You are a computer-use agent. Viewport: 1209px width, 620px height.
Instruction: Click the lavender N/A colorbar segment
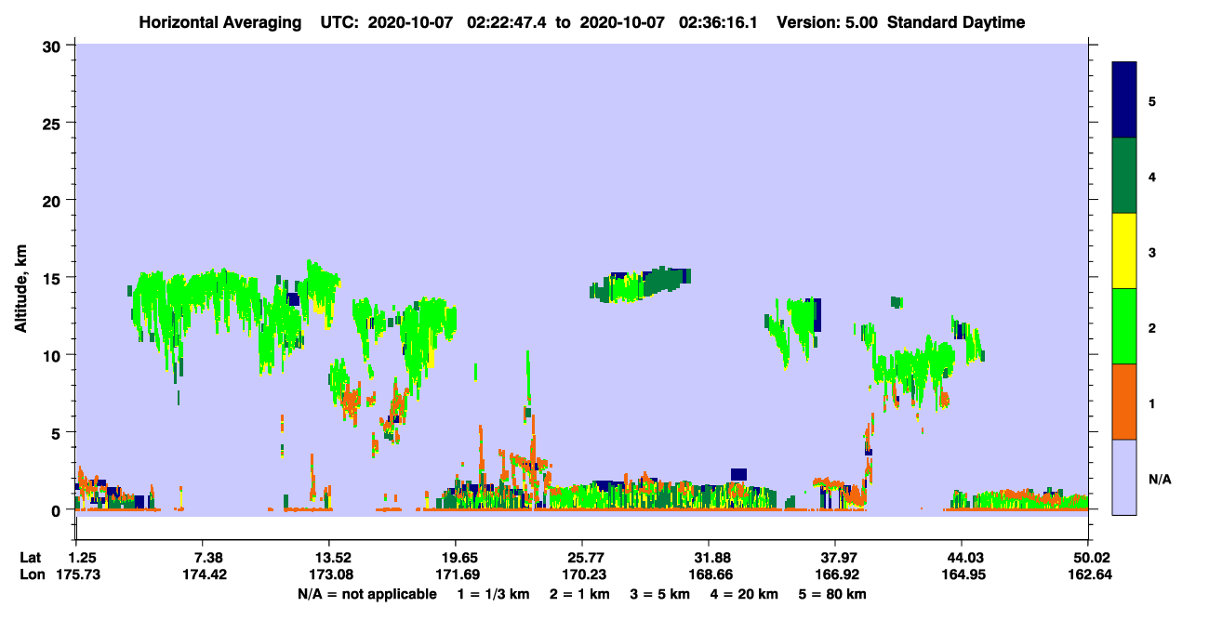coord(1124,477)
